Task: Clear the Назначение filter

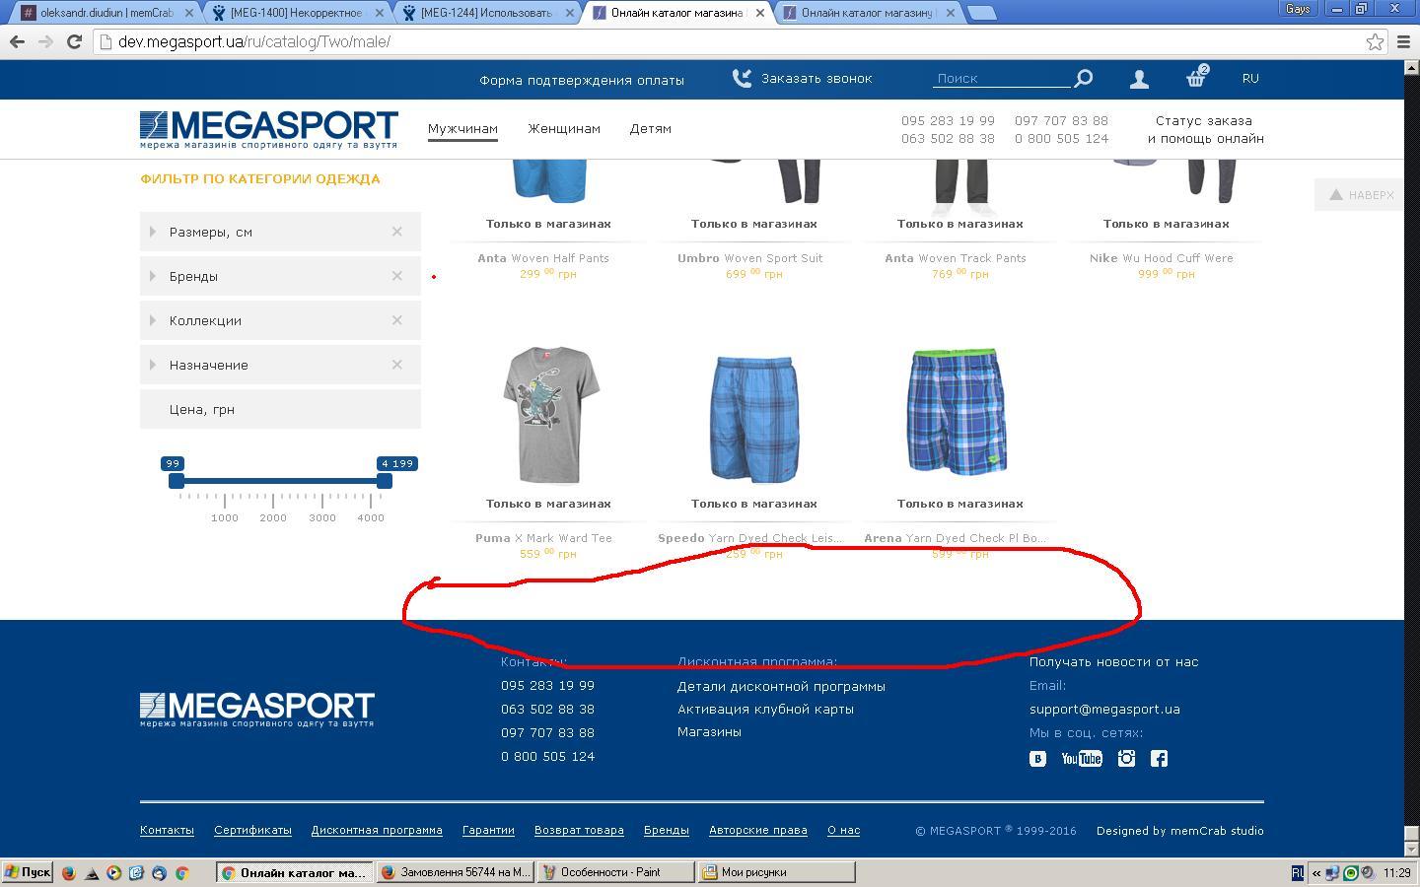Action: coord(396,365)
